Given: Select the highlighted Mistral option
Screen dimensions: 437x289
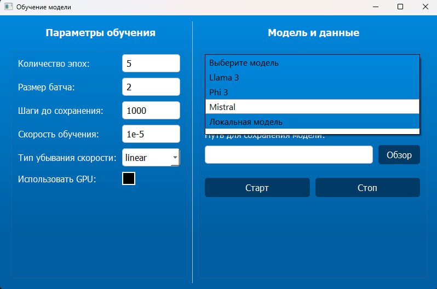Looking at the screenshot, I should (x=312, y=107).
